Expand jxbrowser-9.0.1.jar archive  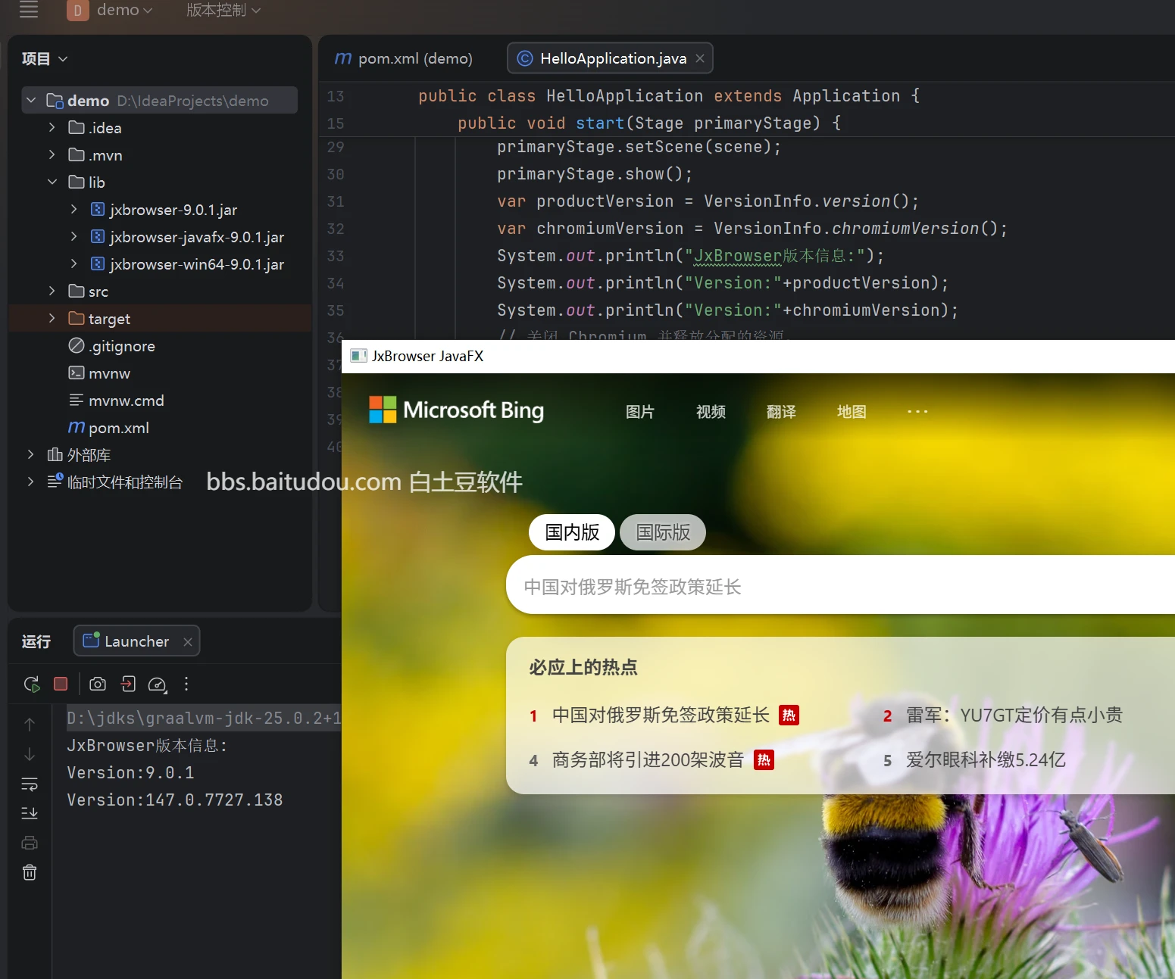coord(73,209)
